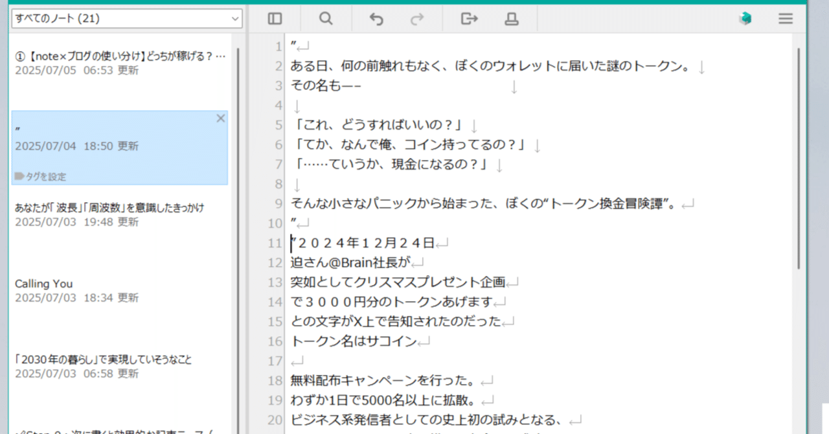Click line 18 無料配布キャンペーンを行った

tap(378, 380)
